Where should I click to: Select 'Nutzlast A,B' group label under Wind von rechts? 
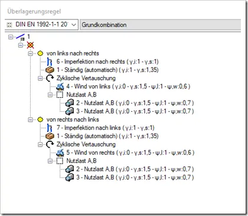coord(81,161)
